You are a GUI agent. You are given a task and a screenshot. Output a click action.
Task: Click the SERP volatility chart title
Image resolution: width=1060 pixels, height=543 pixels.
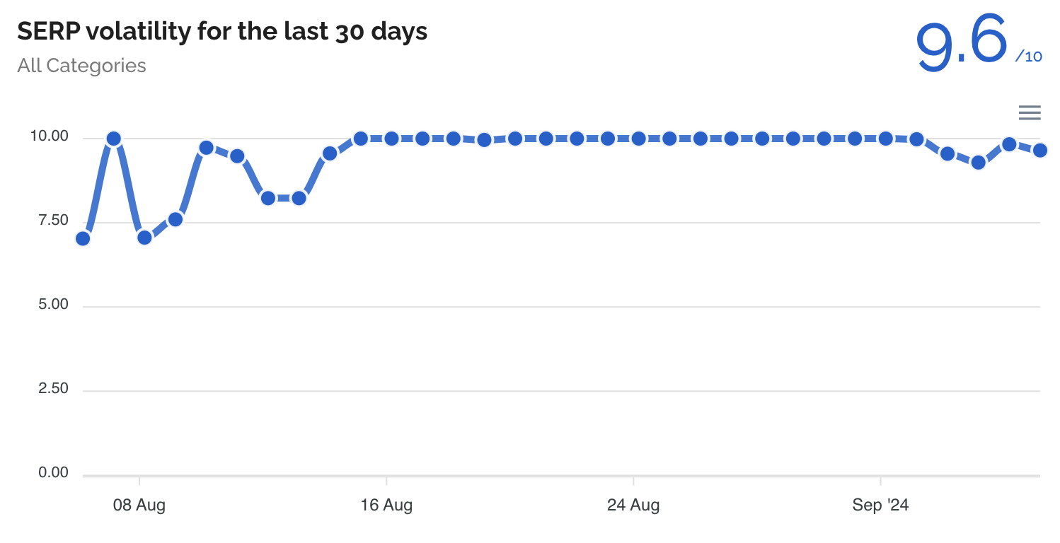tap(222, 31)
